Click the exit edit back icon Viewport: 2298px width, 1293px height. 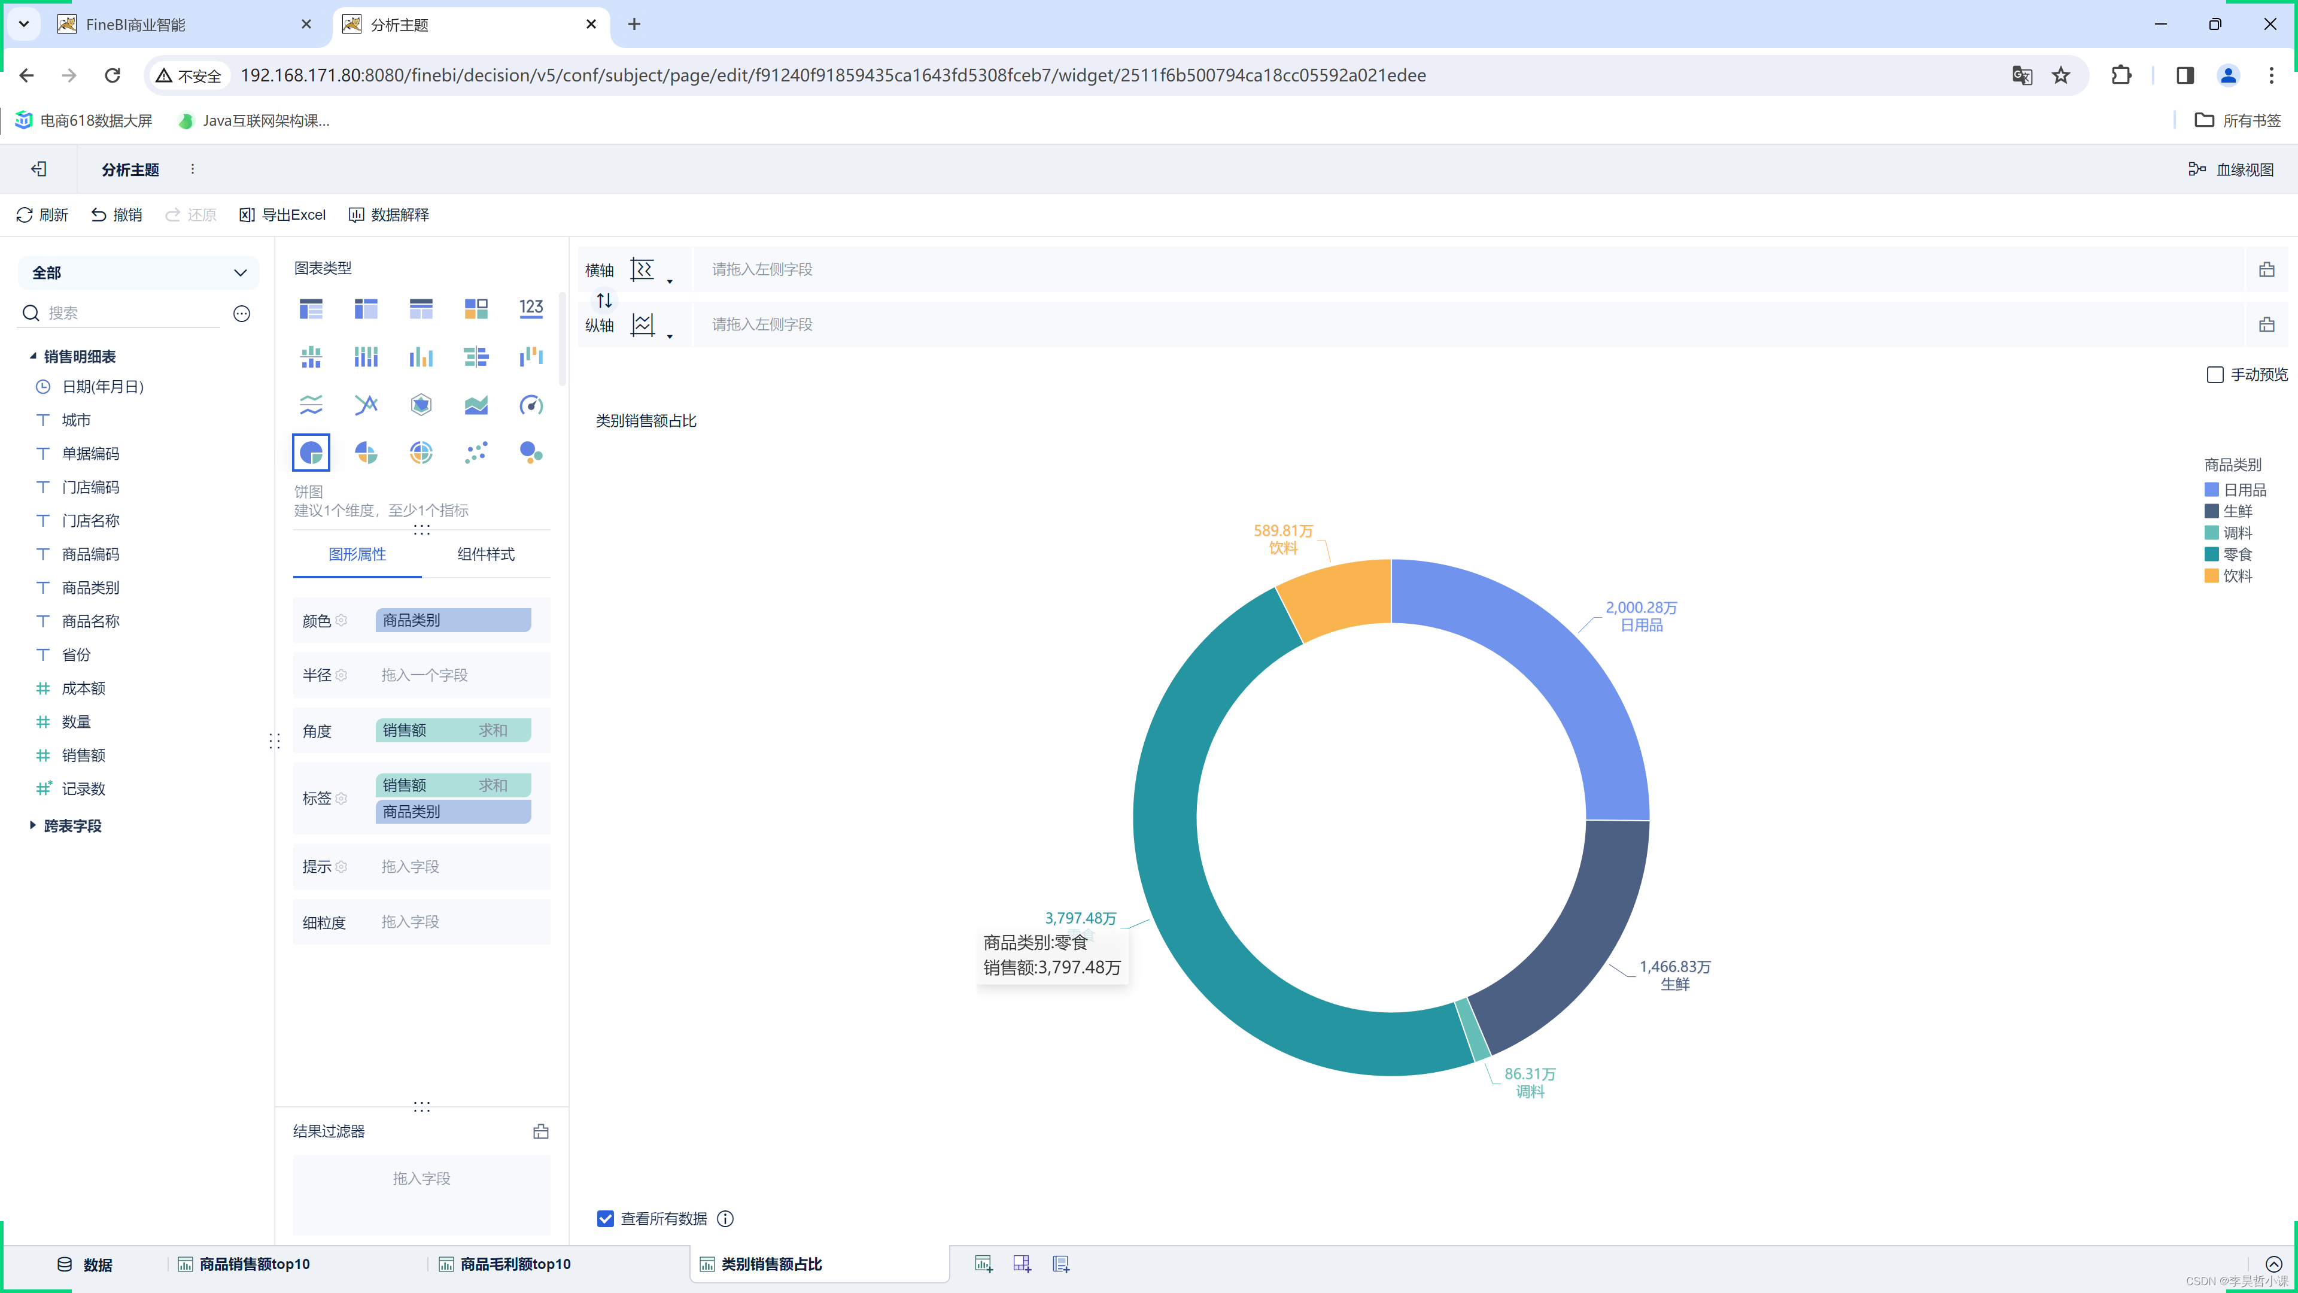(x=38, y=169)
